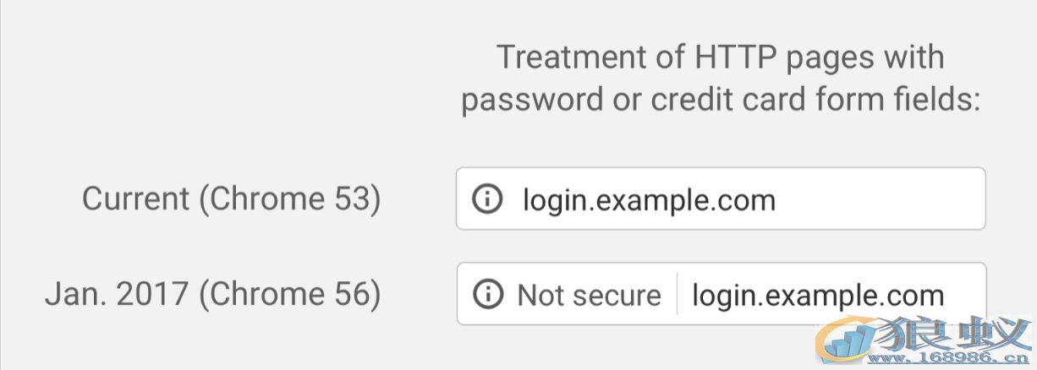1037x370 pixels.
Task: Click the Treatment of HTTP pages with heading line
Action: point(720,57)
